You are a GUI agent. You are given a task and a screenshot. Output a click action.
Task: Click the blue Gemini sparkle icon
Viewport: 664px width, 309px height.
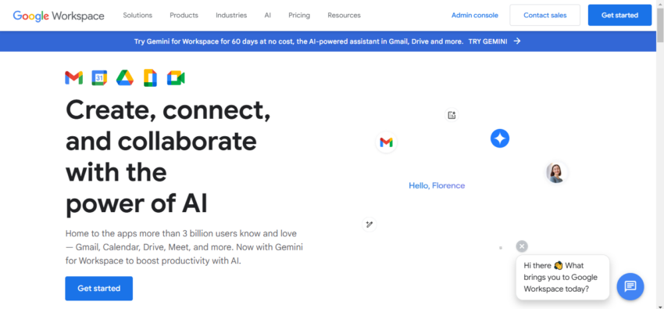click(500, 138)
